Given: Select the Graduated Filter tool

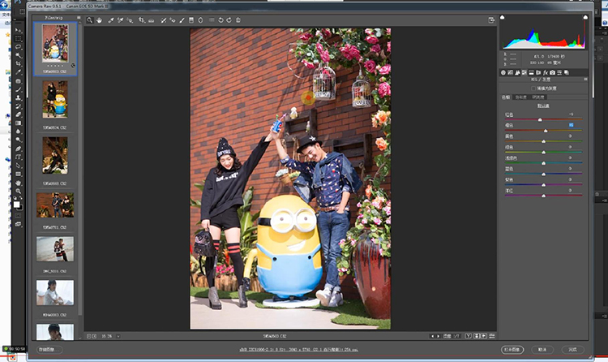Looking at the screenshot, I should coord(191,20).
